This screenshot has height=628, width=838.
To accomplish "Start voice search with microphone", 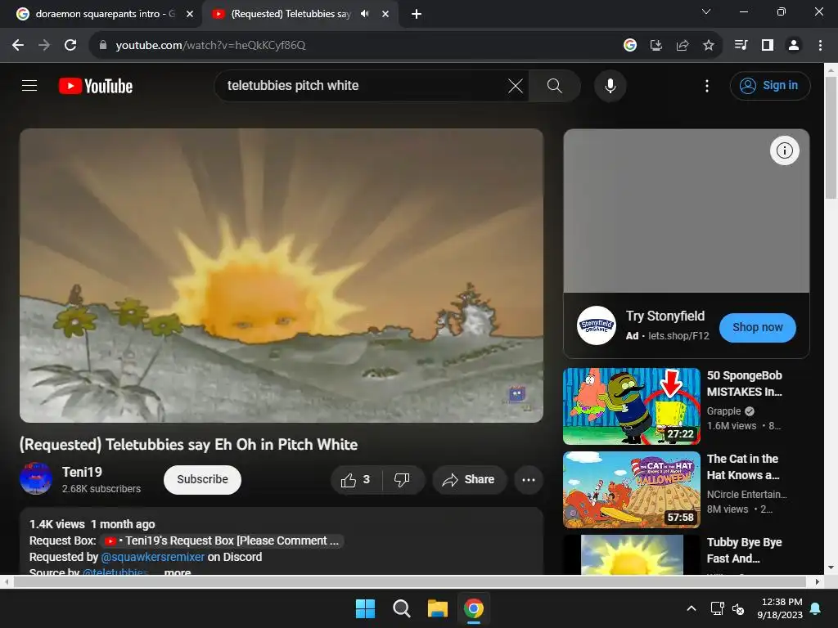I will 610,85.
